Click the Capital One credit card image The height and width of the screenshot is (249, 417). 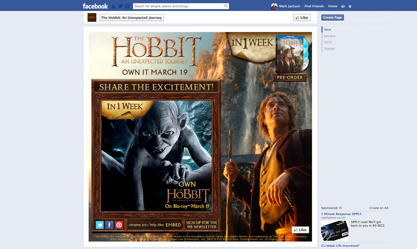click(335, 231)
